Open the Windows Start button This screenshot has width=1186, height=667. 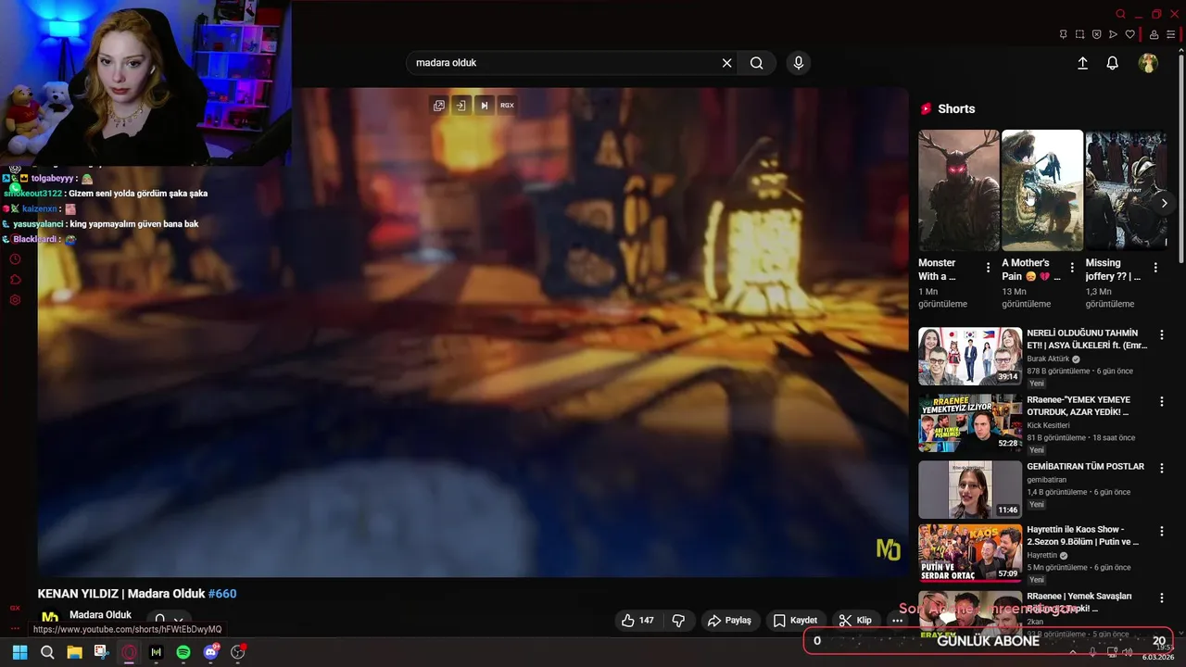19,652
